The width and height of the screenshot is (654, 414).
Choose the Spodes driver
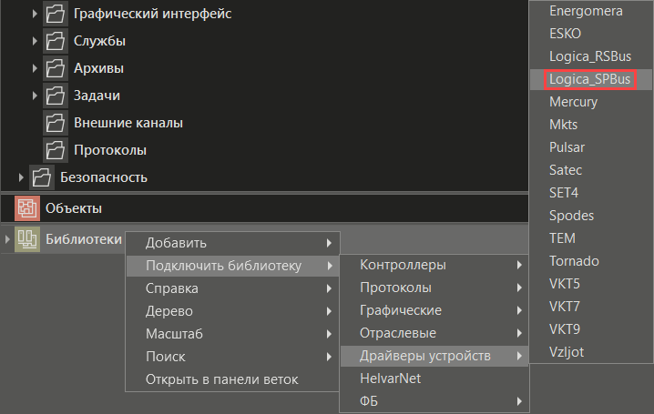[591, 216]
